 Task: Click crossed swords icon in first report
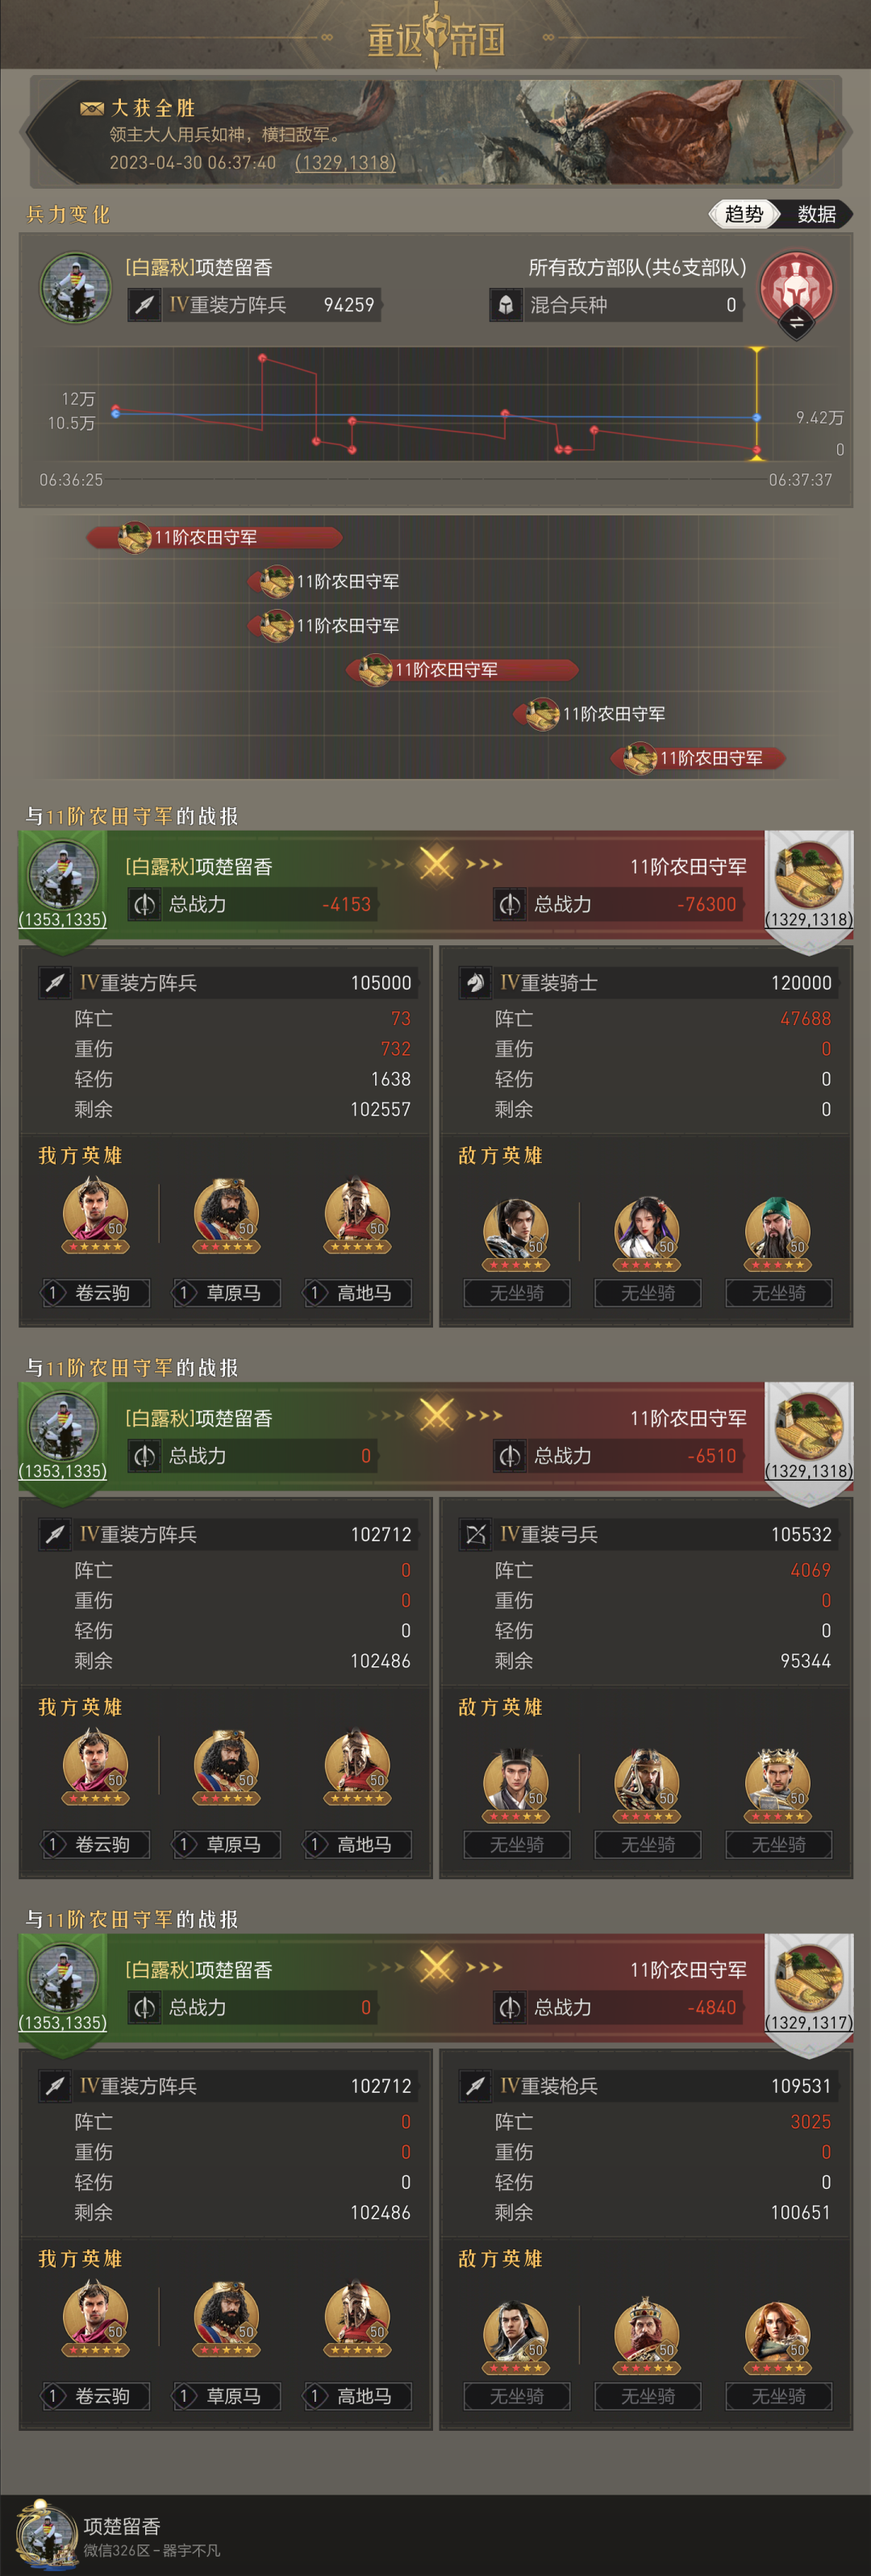pos(436,863)
